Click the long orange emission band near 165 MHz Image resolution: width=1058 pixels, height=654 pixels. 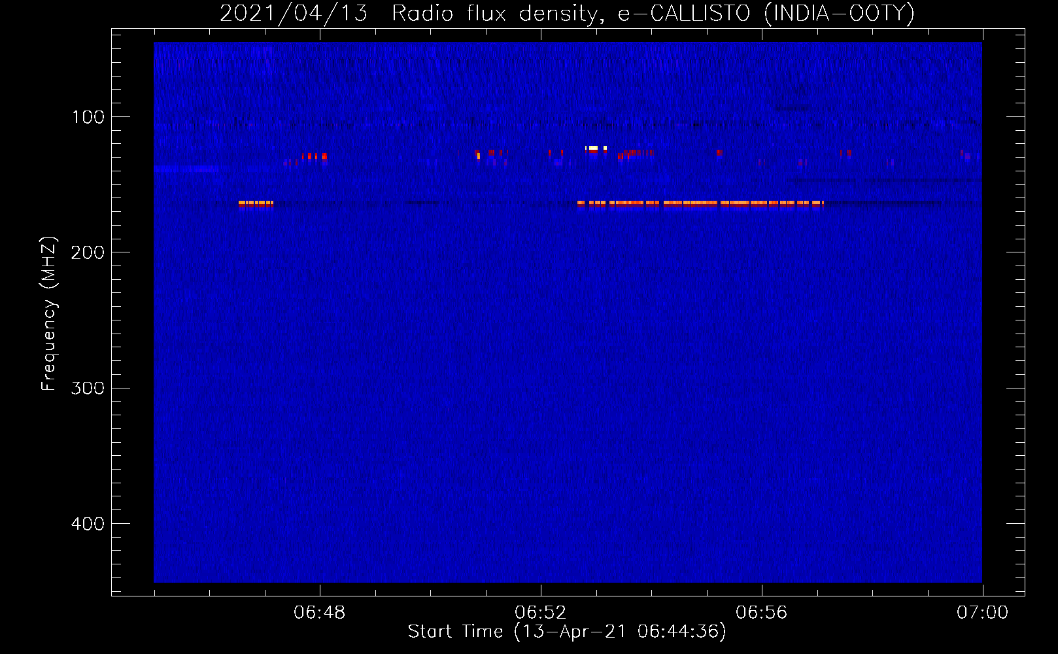click(x=700, y=204)
